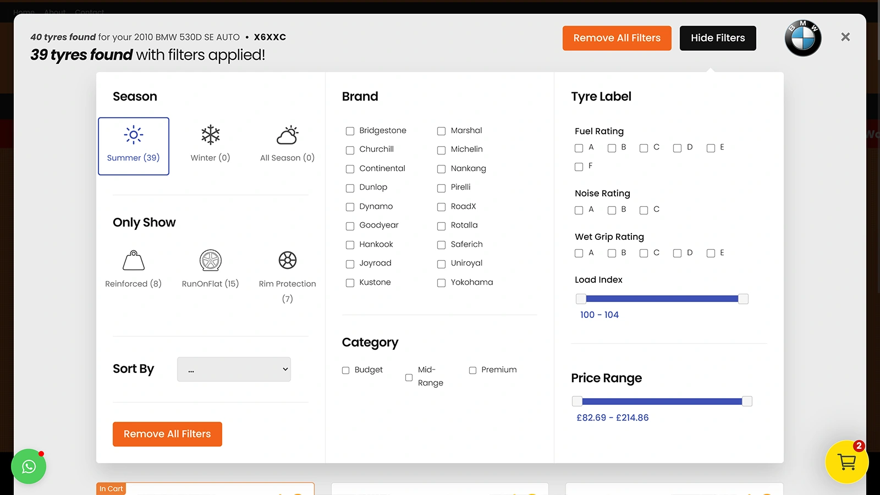880x495 pixels.
Task: Click the orange top Remove All Filters
Action: tap(617, 38)
